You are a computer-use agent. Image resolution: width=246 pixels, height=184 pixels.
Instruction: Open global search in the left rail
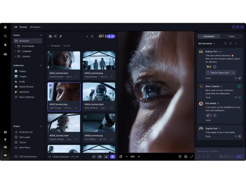pyautogui.click(x=5, y=36)
